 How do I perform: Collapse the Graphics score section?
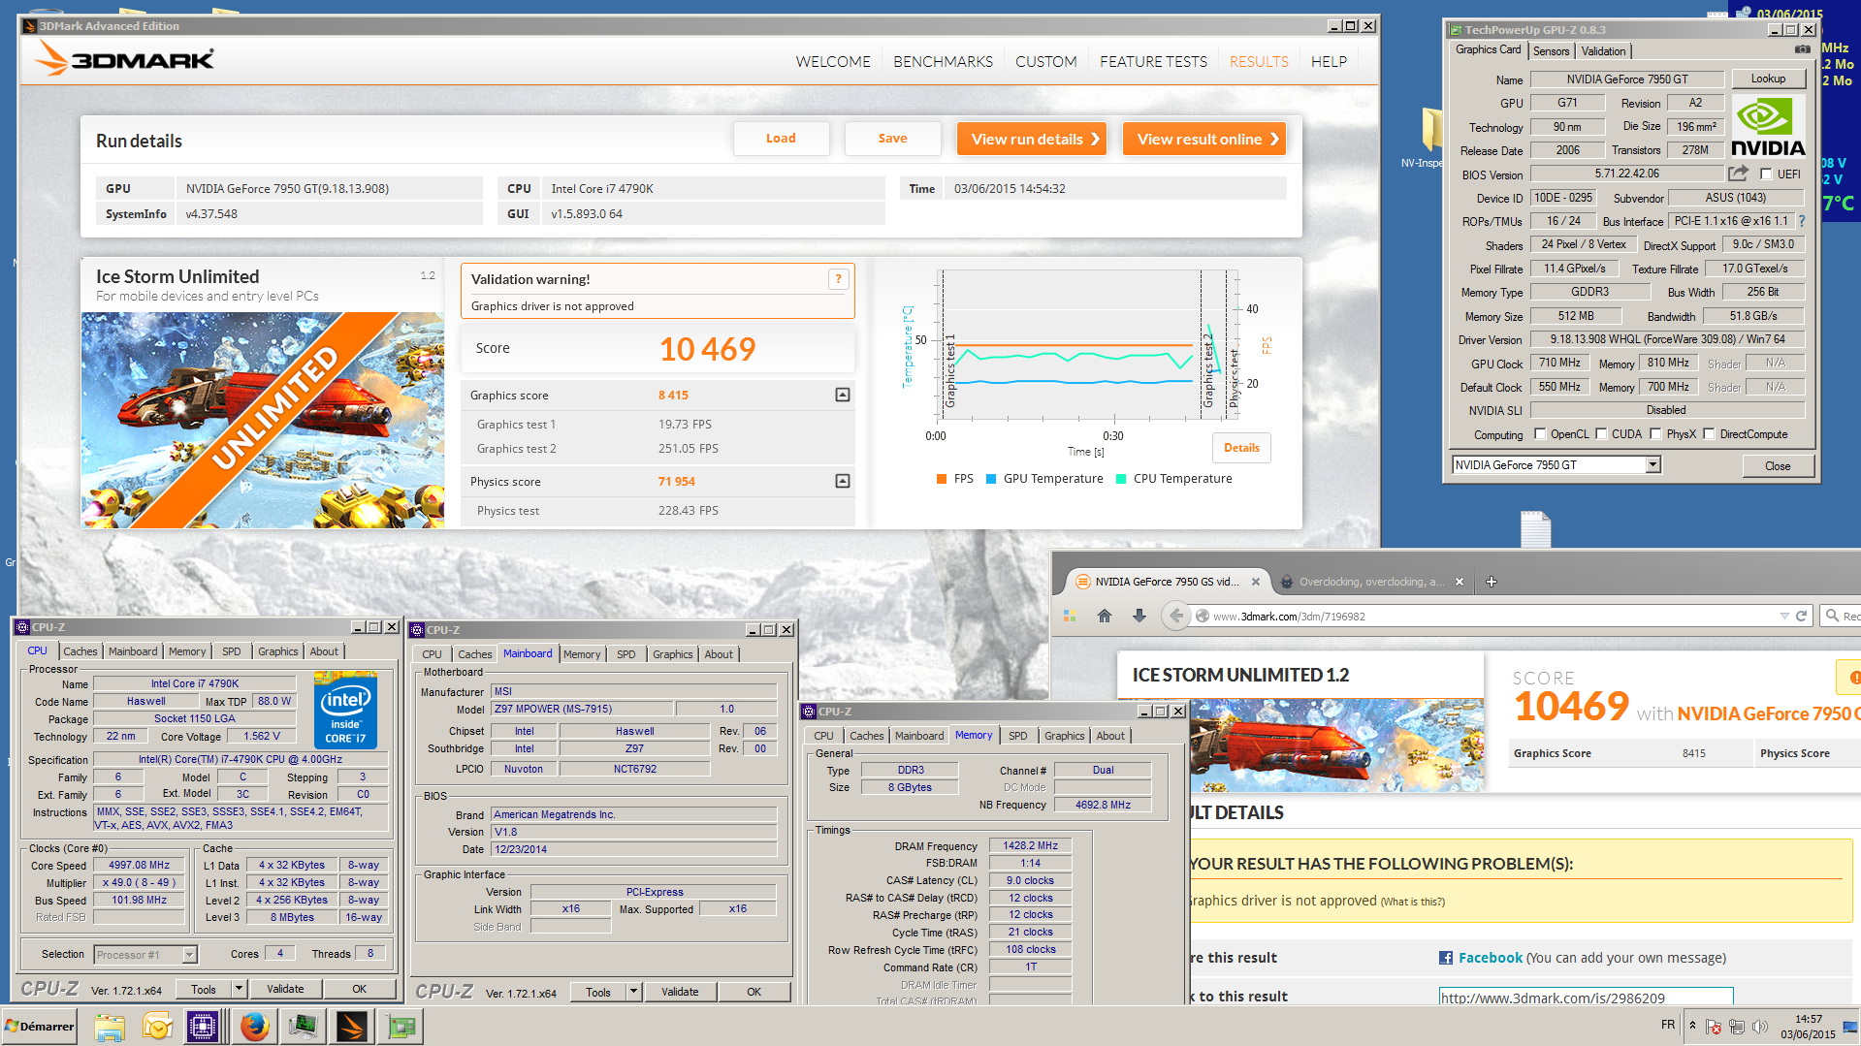tap(843, 395)
